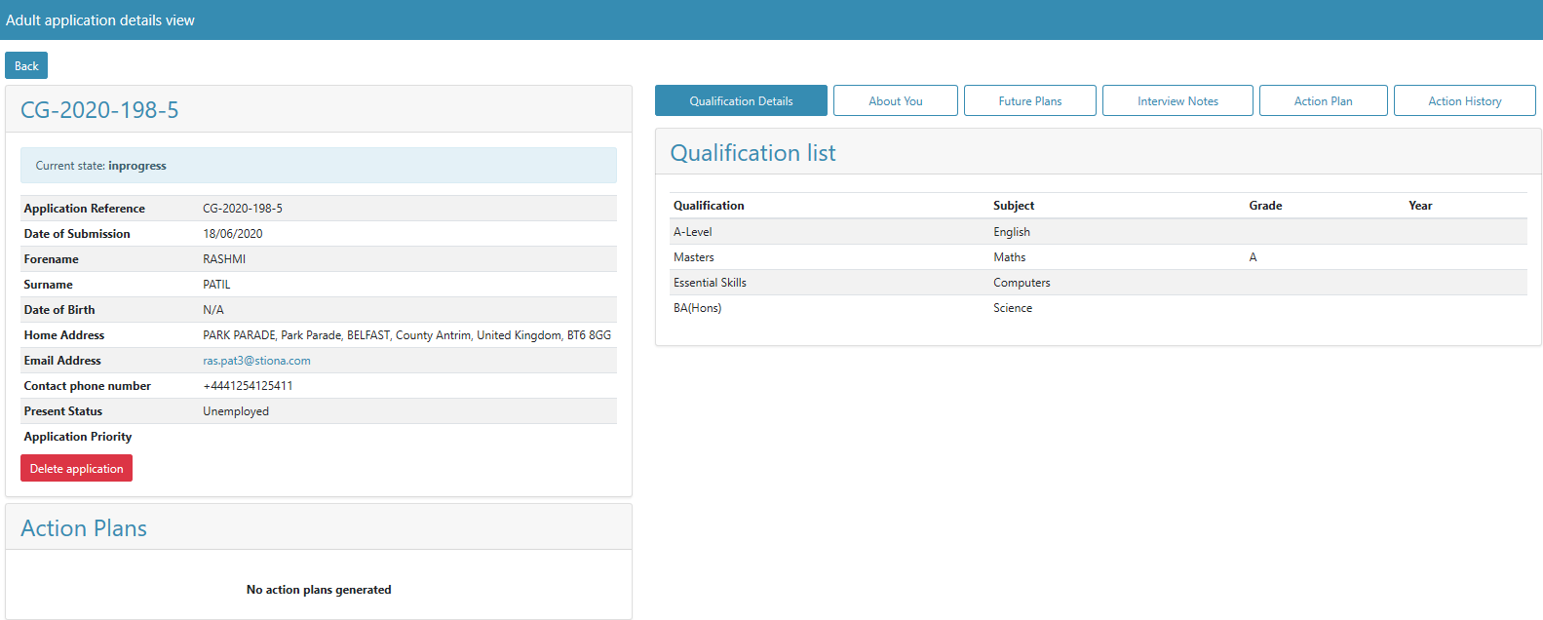Viewport: 1543px width, 620px height.
Task: Click the Adult application details view title
Action: pos(100,20)
